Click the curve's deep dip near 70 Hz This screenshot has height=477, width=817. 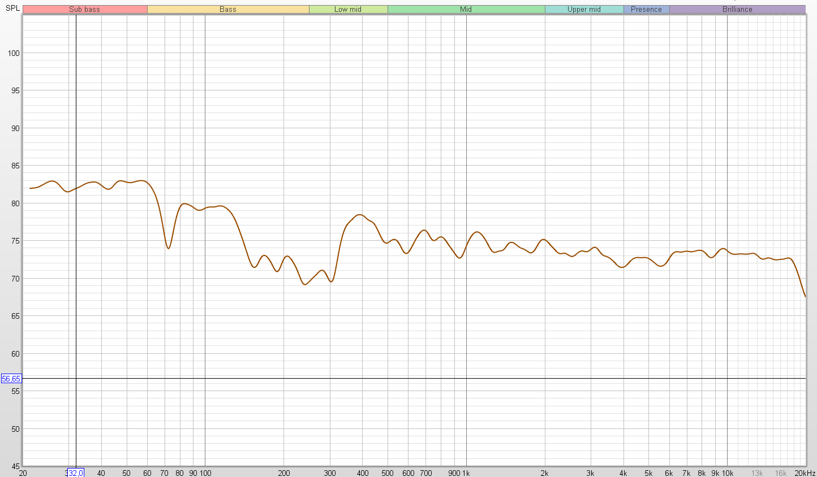(168, 248)
